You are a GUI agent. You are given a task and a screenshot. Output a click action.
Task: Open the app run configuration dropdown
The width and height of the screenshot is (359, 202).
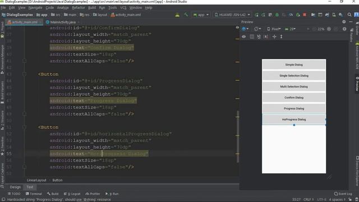click(x=201, y=15)
